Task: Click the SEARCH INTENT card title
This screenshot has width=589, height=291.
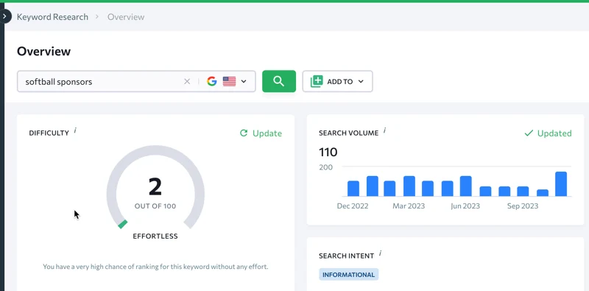Action: (x=346, y=256)
